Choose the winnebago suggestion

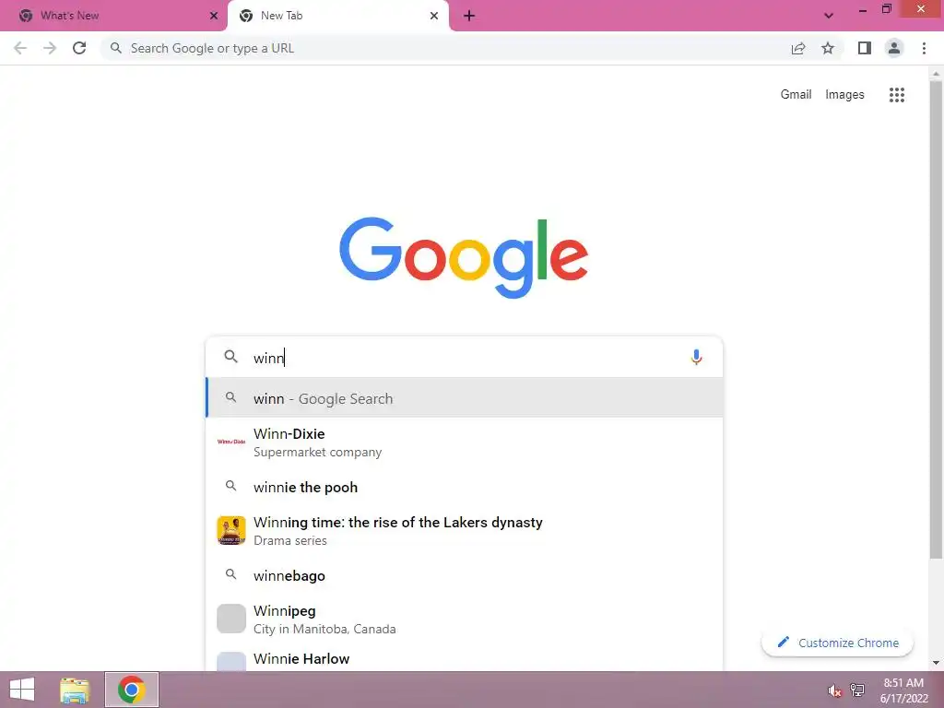tap(465, 575)
